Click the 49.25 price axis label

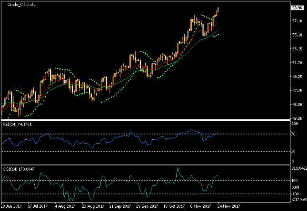(x=297, y=77)
